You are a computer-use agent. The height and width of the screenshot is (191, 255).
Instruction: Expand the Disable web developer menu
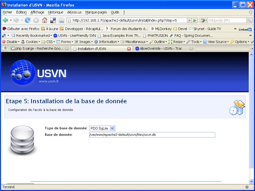(x=10, y=42)
